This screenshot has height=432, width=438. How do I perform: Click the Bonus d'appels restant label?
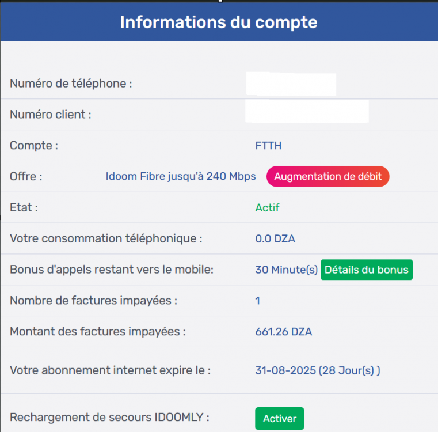tap(112, 270)
